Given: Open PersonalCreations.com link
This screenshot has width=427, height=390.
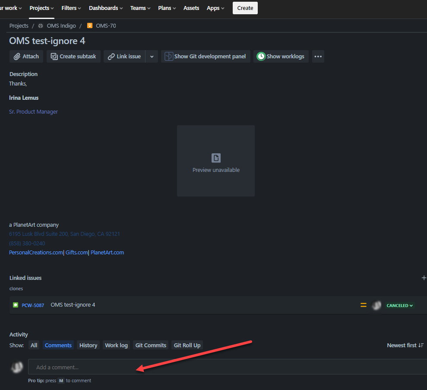Looking at the screenshot, I should (x=36, y=253).
